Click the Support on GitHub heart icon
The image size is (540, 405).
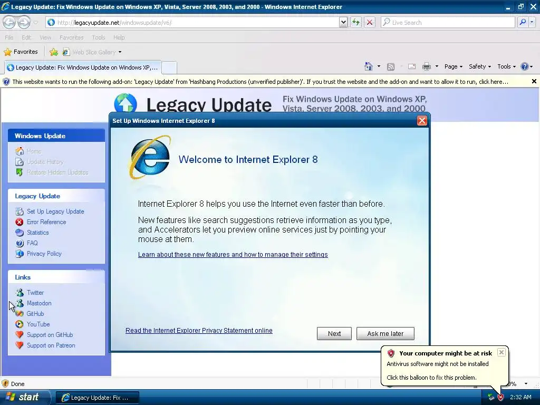tap(20, 335)
